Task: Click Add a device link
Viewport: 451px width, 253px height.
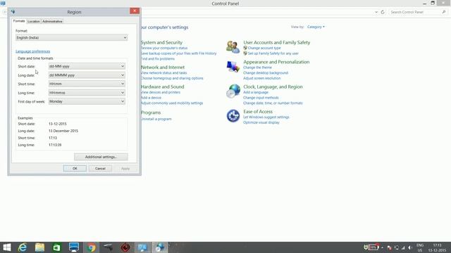Action: click(151, 98)
